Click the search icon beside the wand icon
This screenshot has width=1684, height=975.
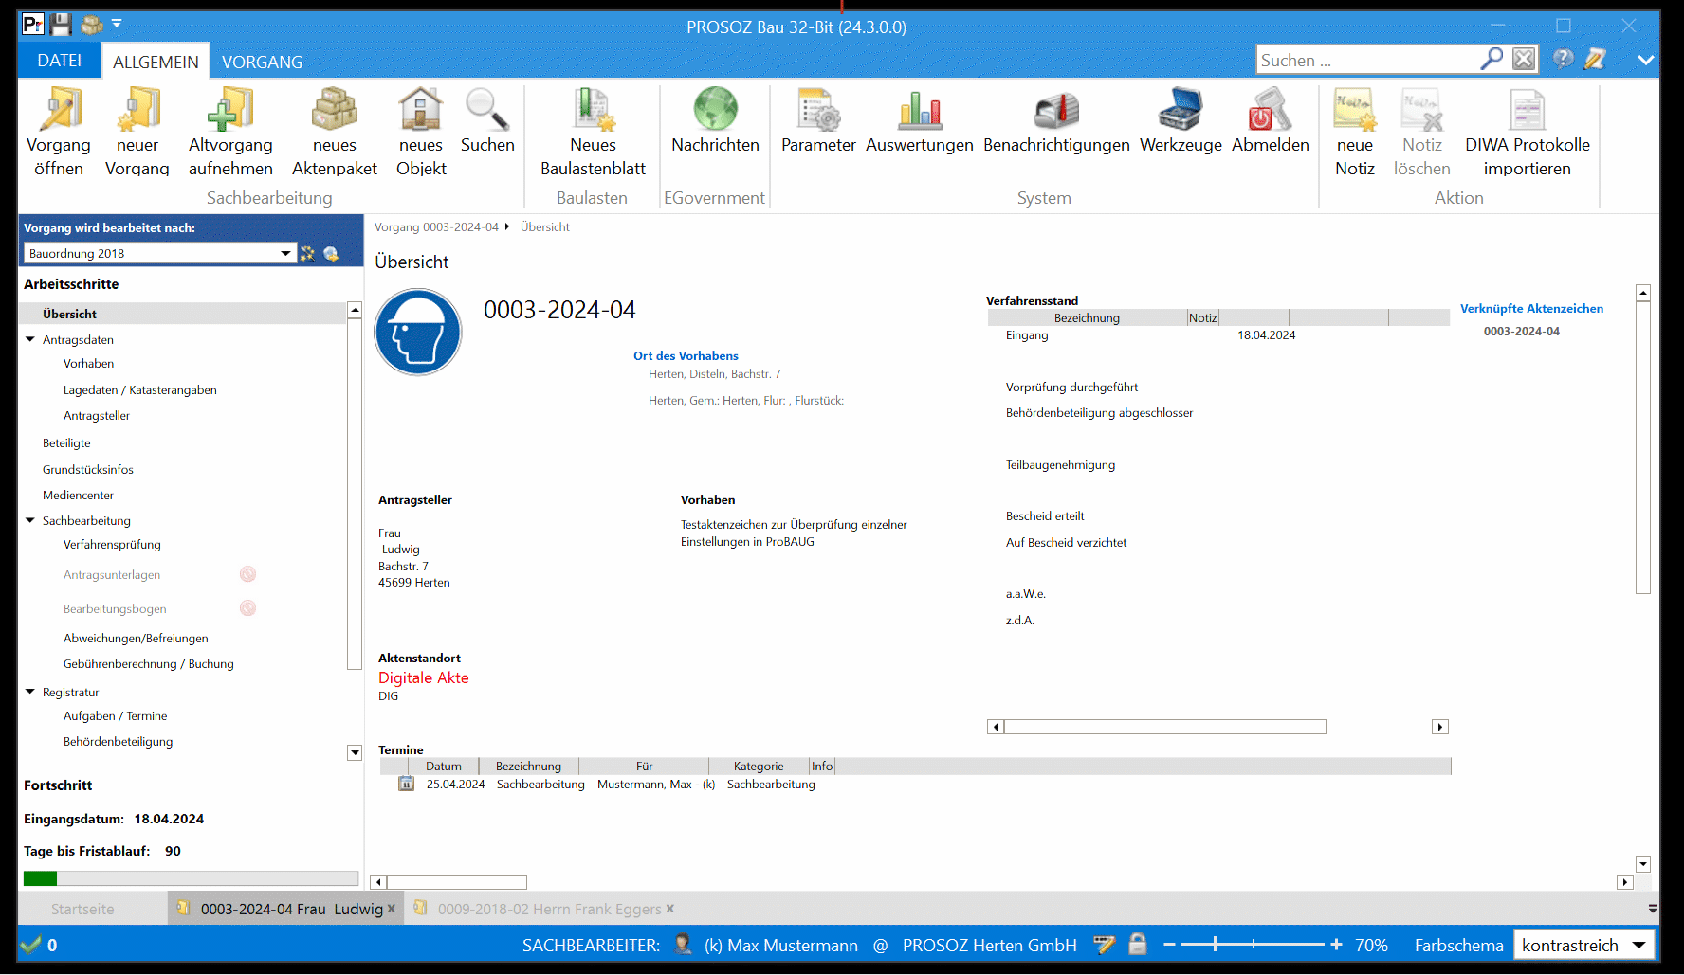click(x=331, y=253)
